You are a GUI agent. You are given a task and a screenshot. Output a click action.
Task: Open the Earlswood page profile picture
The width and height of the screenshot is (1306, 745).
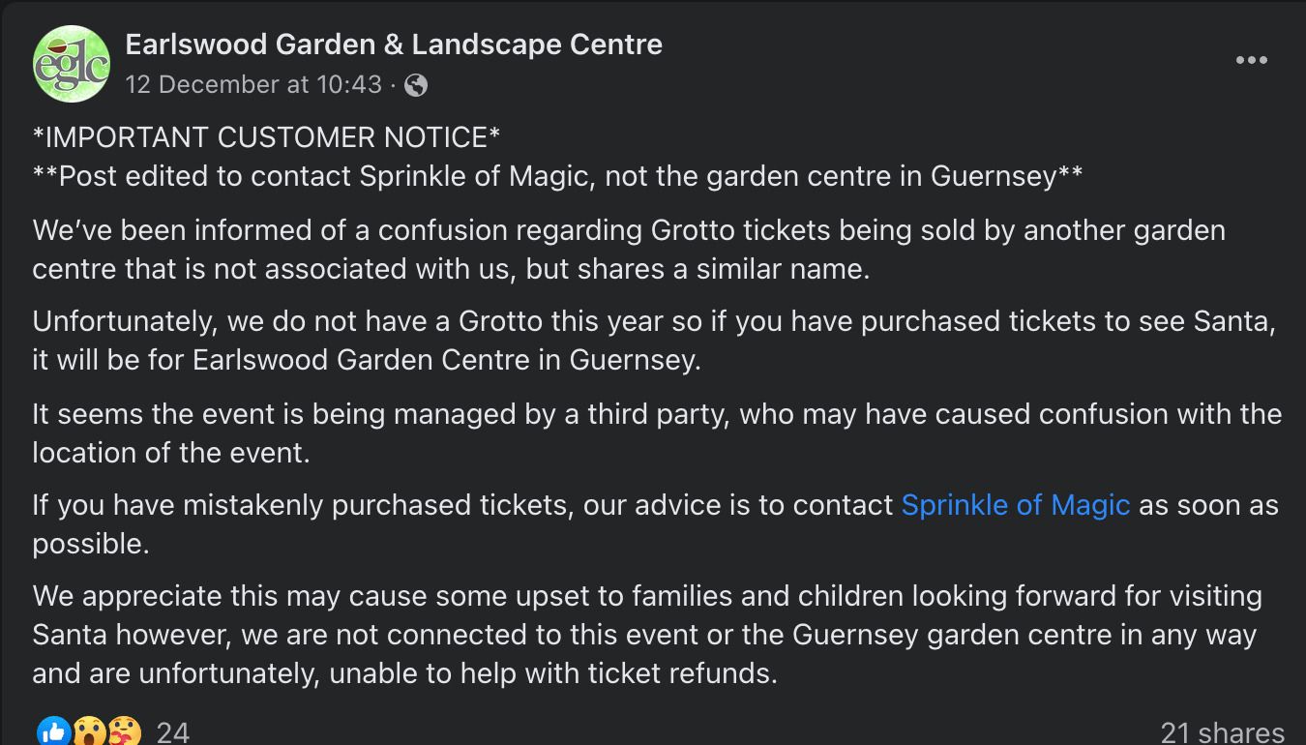click(x=73, y=63)
